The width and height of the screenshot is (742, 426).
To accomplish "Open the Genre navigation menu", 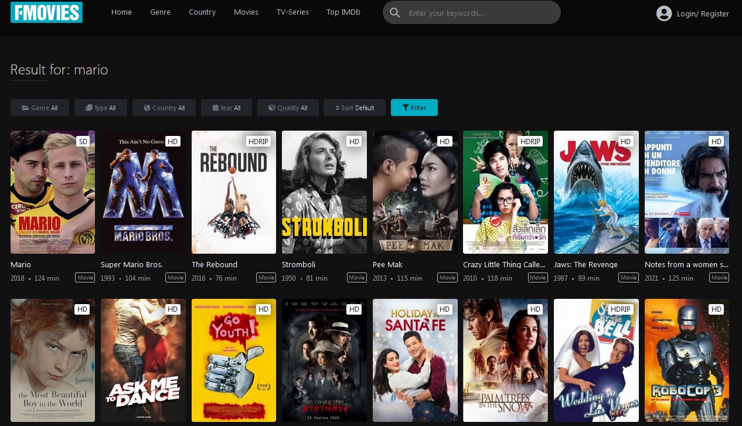I will coord(160,12).
